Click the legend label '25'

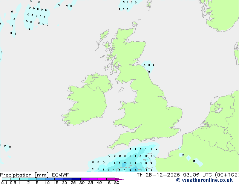pyautogui.click(x=73, y=182)
